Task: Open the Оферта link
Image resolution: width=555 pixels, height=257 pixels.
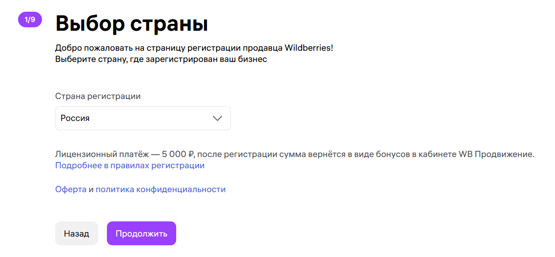Action: coord(71,190)
